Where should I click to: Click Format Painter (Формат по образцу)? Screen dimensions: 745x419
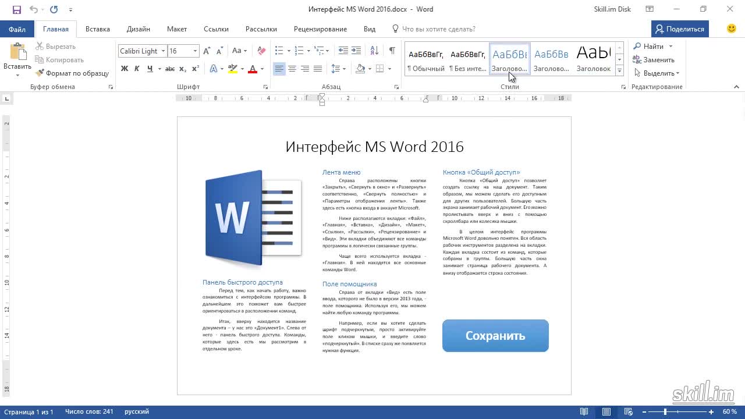click(x=73, y=73)
